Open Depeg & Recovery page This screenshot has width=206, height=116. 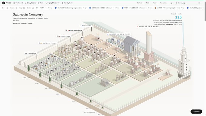coord(52,3)
